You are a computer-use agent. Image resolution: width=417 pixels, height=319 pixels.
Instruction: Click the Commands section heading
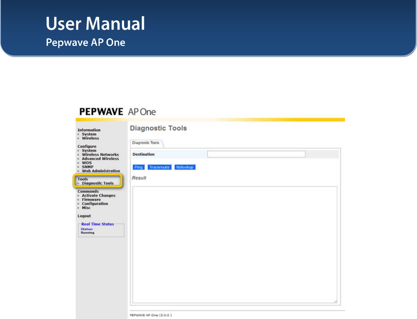tap(88, 191)
